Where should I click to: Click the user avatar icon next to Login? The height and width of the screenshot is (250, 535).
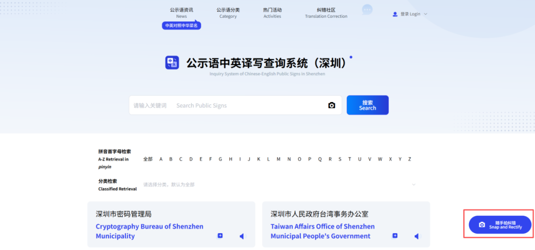[395, 14]
